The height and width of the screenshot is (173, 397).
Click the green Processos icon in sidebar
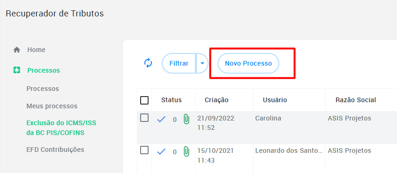(x=17, y=70)
